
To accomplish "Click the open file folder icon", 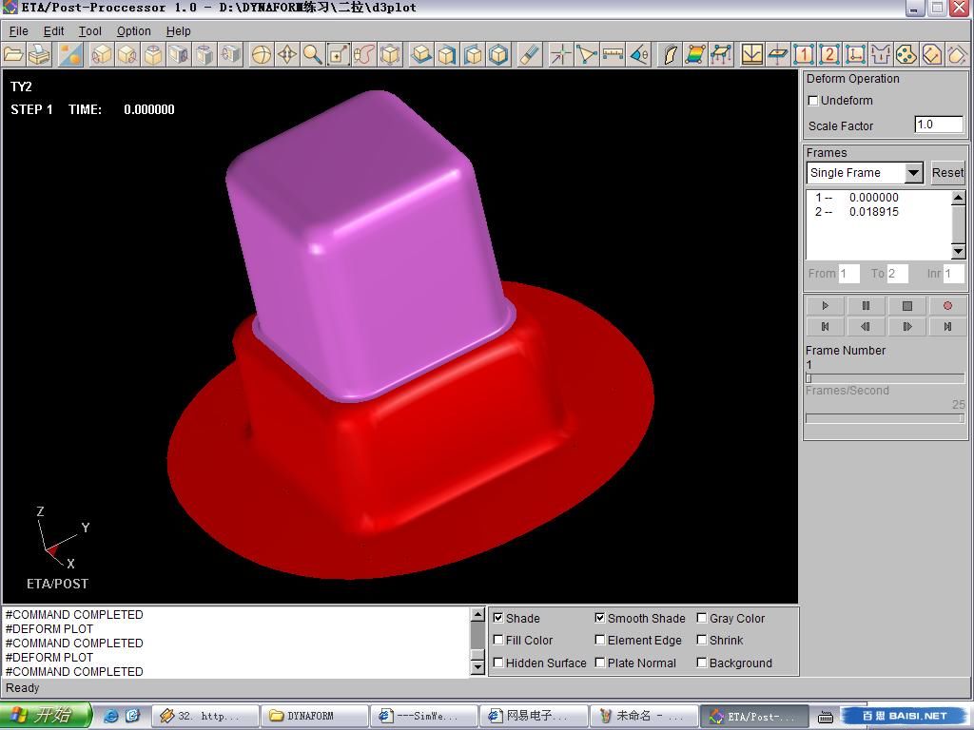I will [x=14, y=54].
